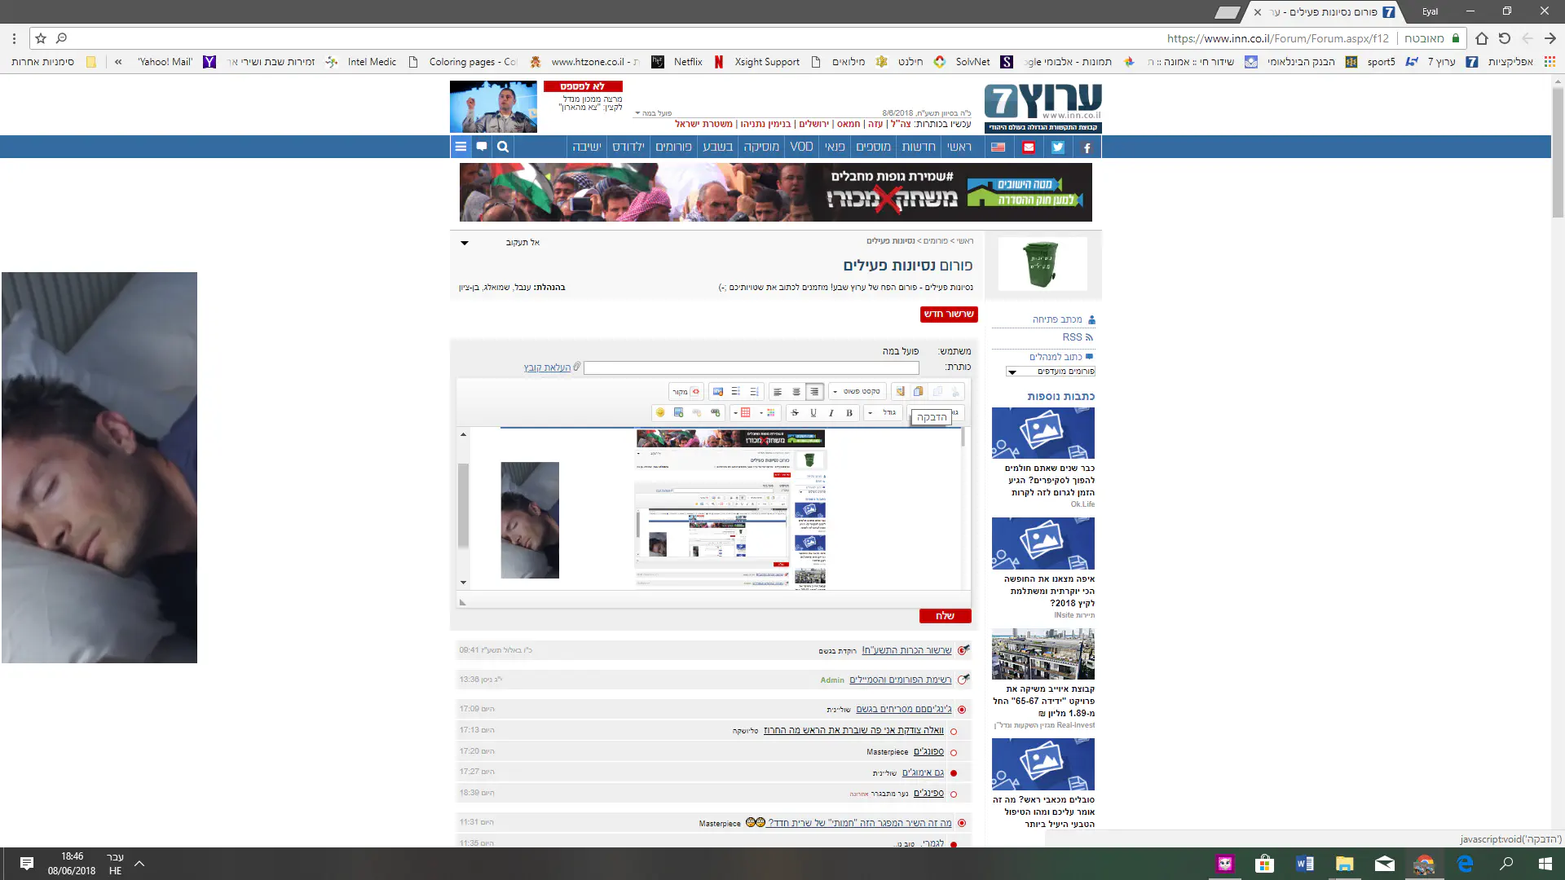Click the Paste icon in the editor toolbar
Viewport: 1565px width, 880px height.
919,392
